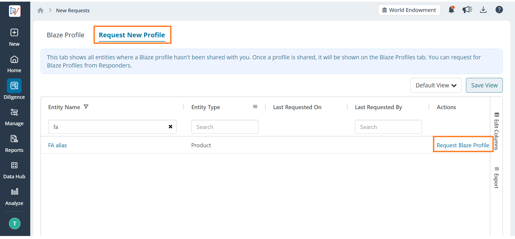
Task: Open the Edit Columns side panel
Action: click(x=496, y=131)
